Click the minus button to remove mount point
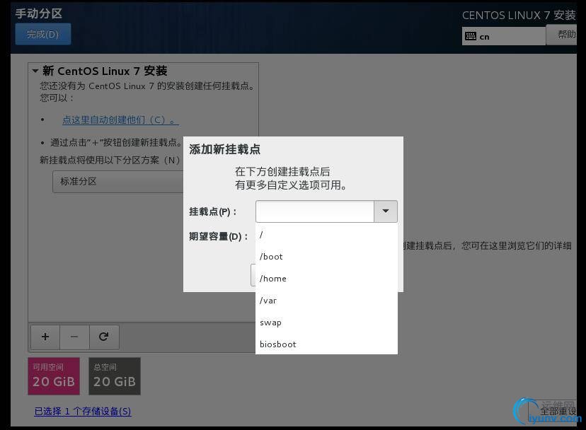 click(74, 337)
